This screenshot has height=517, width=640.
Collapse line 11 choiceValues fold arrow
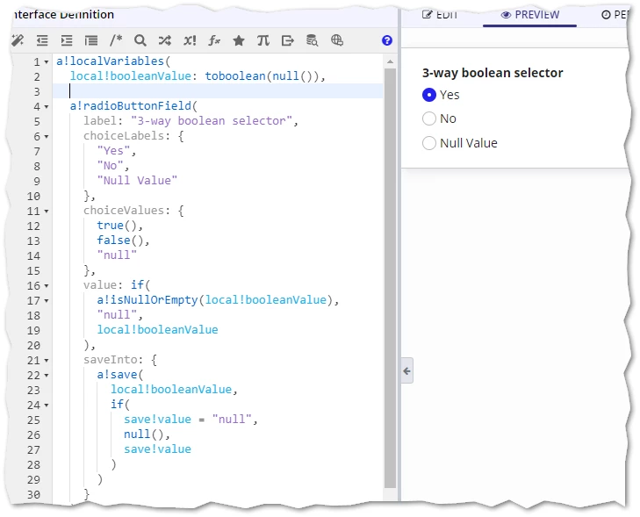tap(47, 212)
